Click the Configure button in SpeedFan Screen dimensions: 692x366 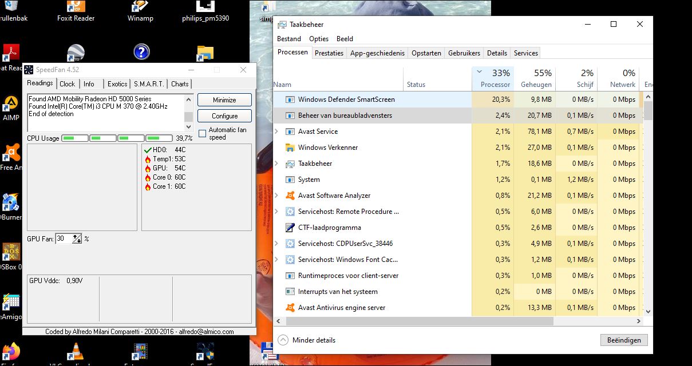coord(224,116)
